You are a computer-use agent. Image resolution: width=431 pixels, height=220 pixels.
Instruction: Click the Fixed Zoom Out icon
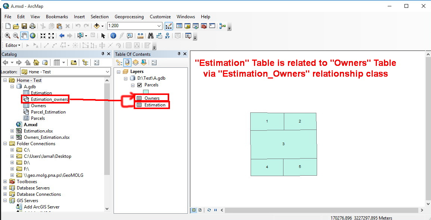pyautogui.click(x=51, y=36)
